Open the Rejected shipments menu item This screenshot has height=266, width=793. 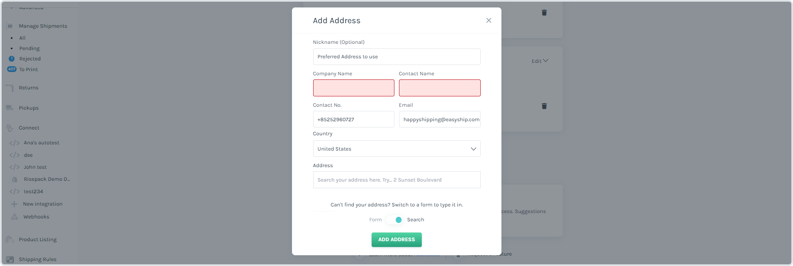coord(30,59)
